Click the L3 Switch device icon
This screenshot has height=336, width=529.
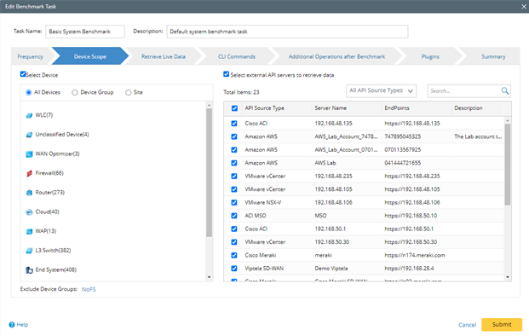[x=29, y=251]
